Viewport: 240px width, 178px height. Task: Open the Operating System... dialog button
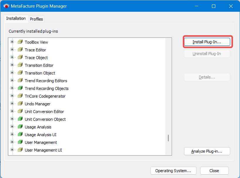[173, 171]
